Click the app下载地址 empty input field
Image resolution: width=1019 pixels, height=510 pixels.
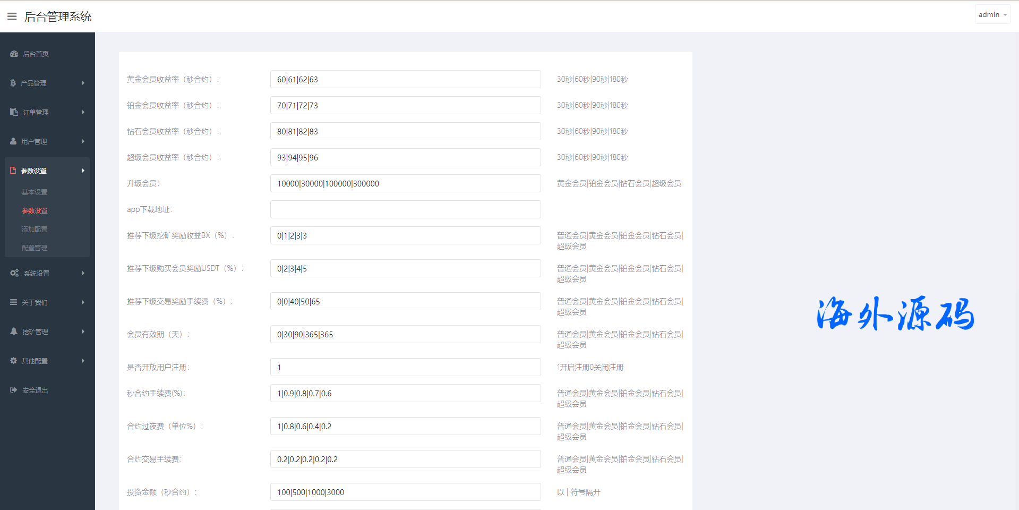click(405, 209)
